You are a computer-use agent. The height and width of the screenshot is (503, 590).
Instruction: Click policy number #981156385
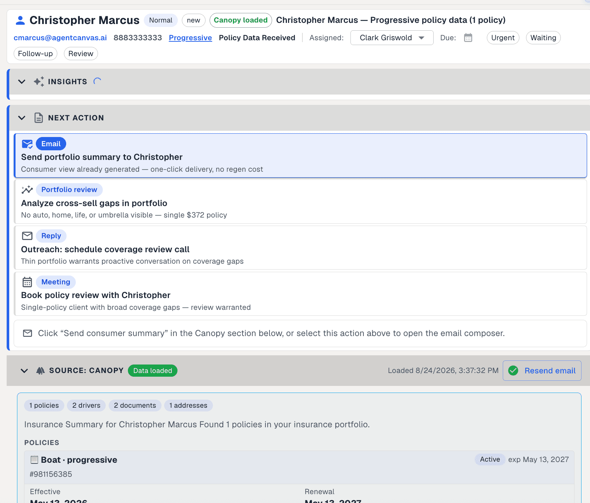tap(51, 474)
